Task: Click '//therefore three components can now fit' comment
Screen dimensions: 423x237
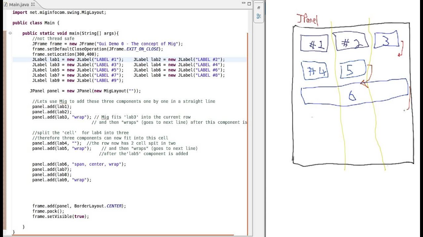Action: 100,138
